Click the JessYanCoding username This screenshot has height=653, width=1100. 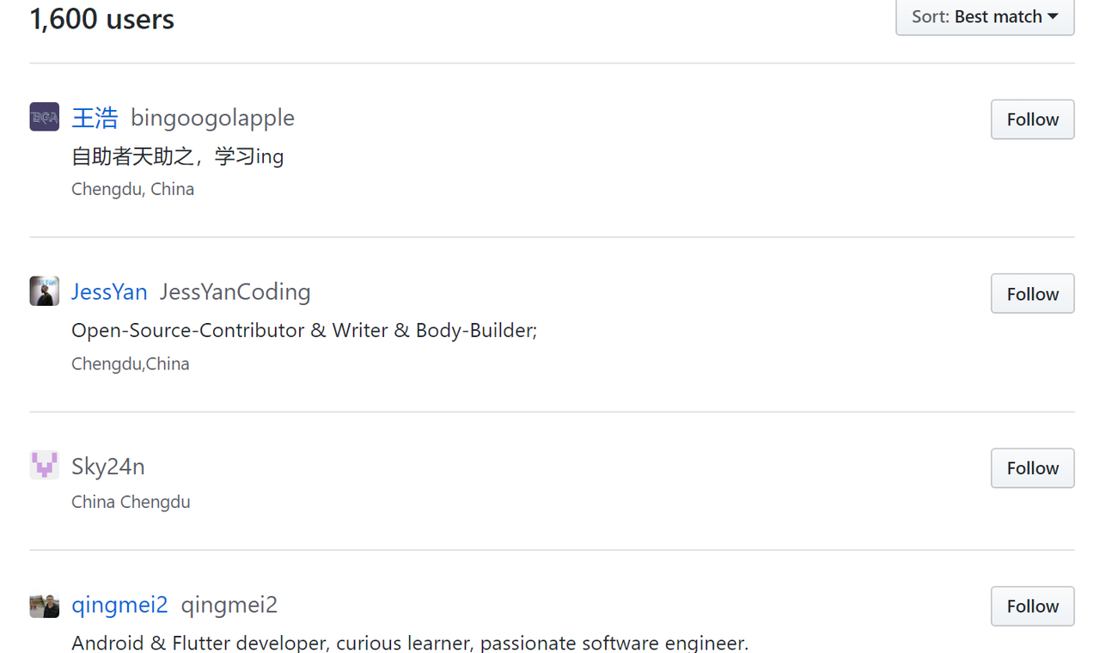[235, 292]
